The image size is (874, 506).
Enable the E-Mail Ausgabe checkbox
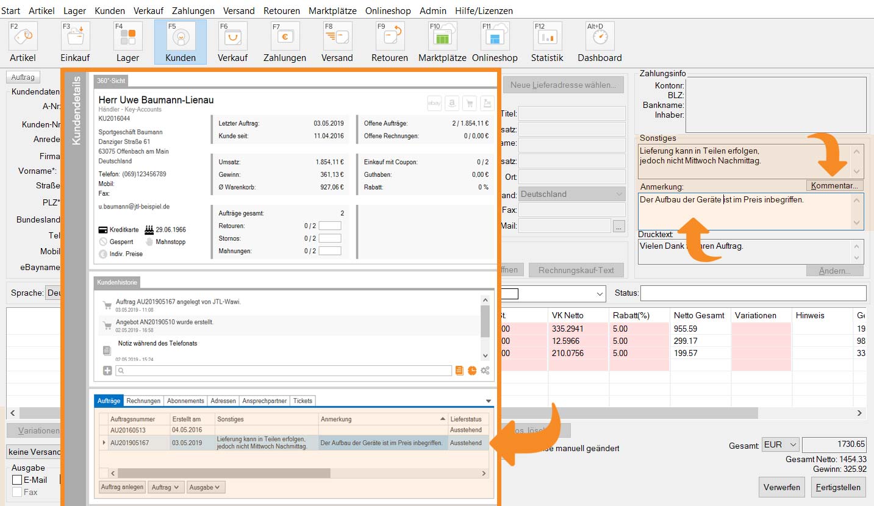point(17,480)
